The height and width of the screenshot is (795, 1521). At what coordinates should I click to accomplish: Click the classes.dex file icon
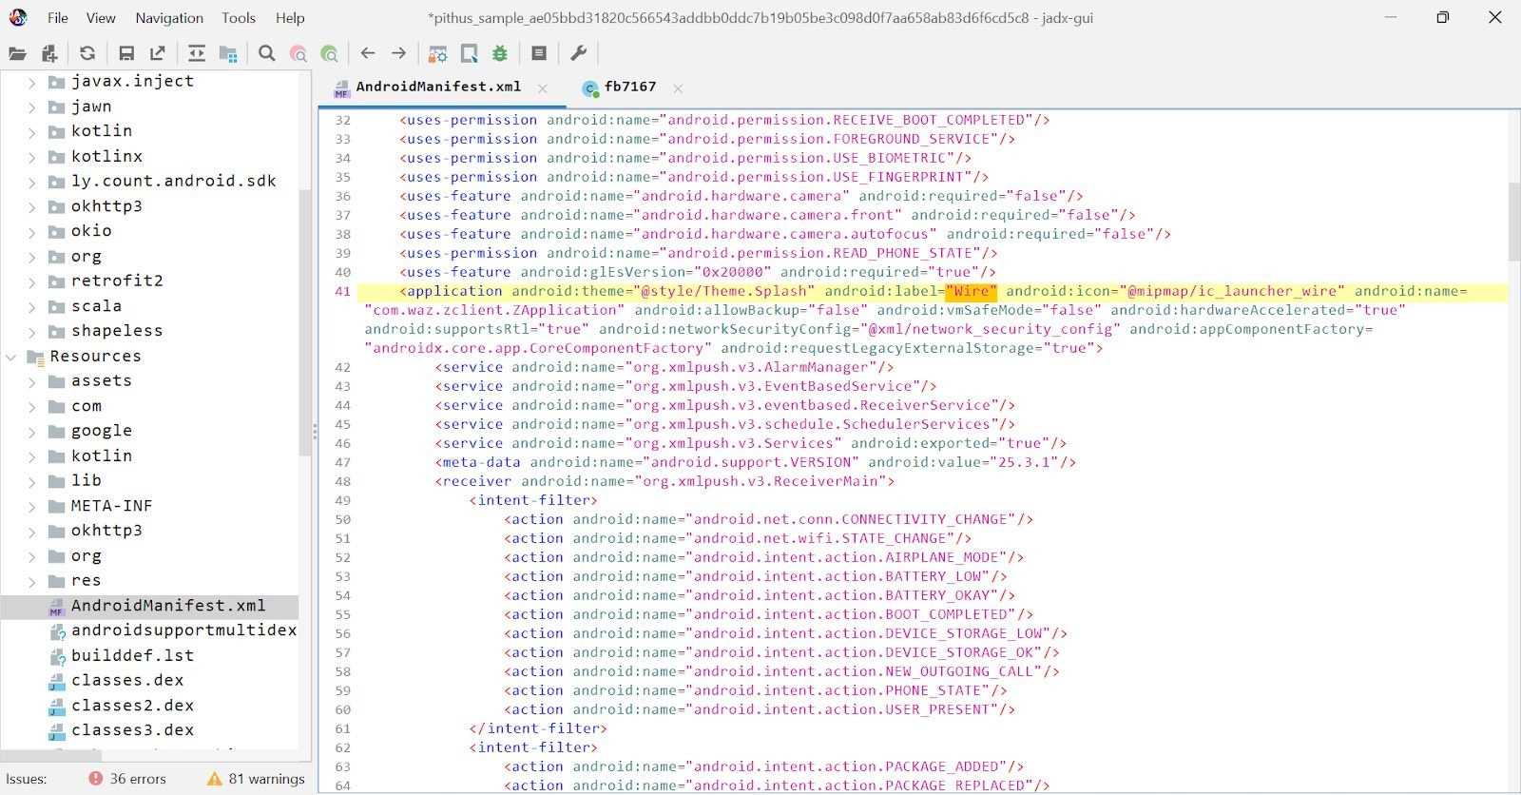57,682
